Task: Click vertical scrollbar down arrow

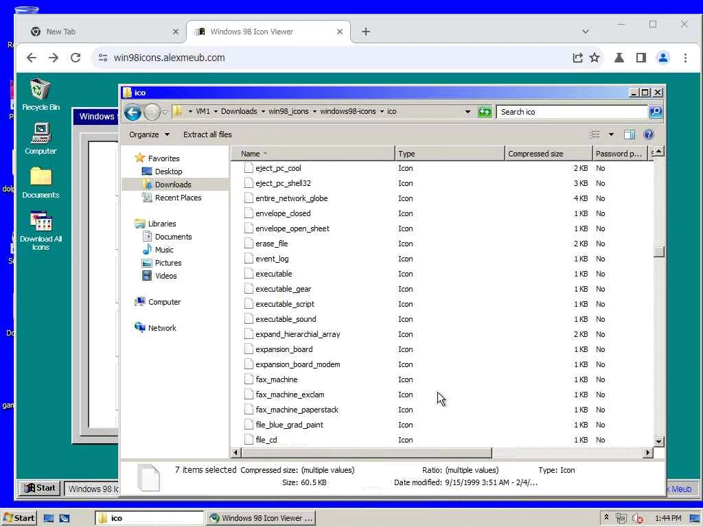Action: [658, 441]
